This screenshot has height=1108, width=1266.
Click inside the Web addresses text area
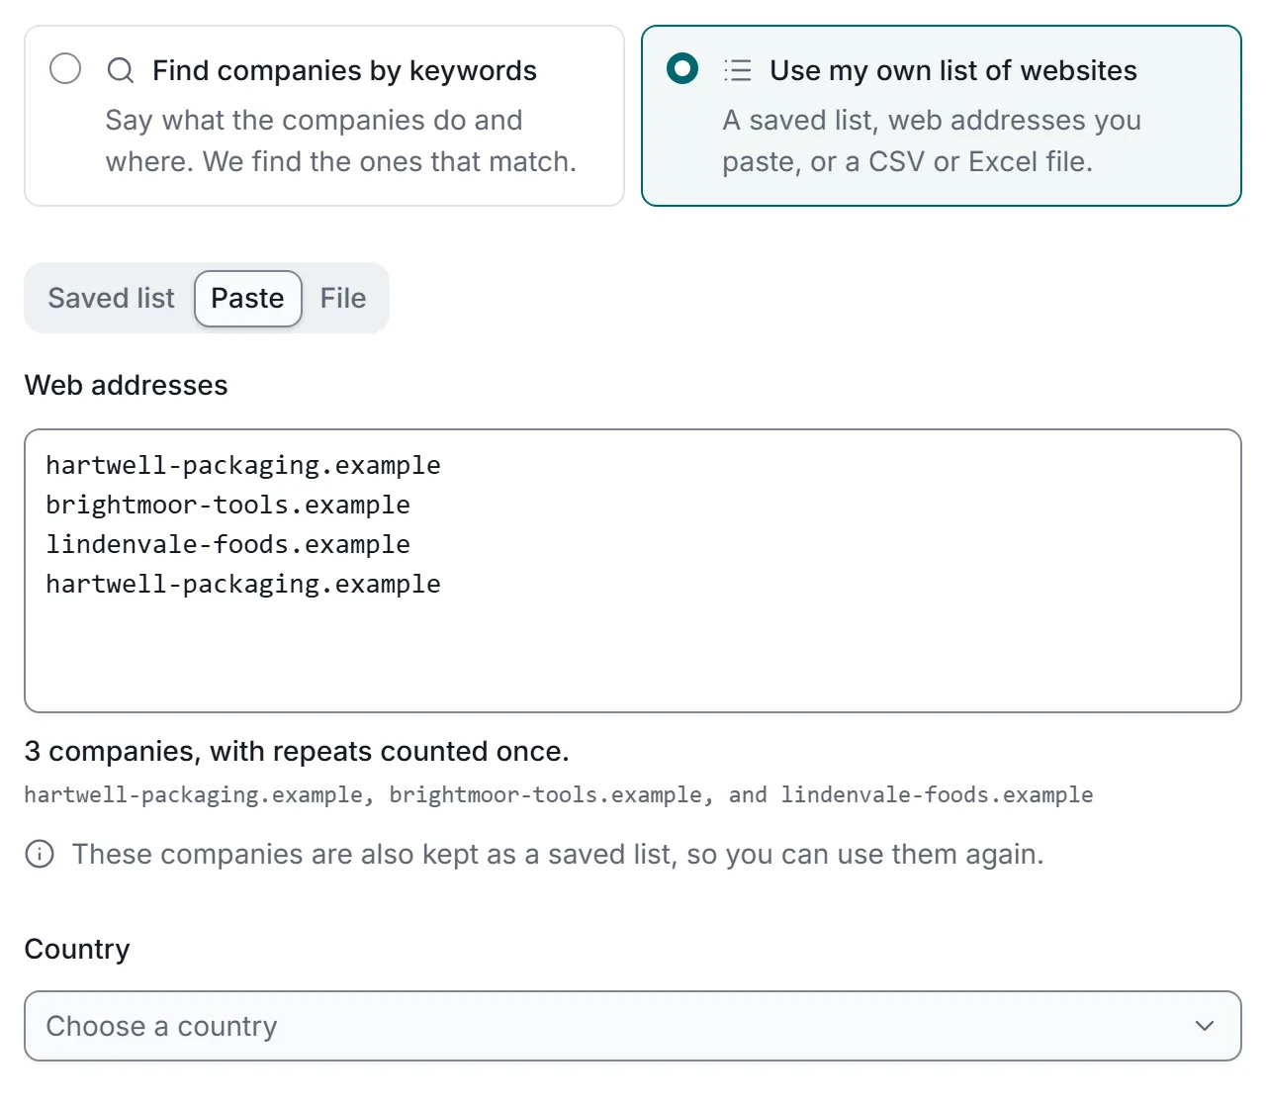pos(633,571)
